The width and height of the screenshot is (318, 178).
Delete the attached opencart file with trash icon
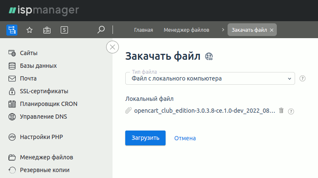[281, 111]
